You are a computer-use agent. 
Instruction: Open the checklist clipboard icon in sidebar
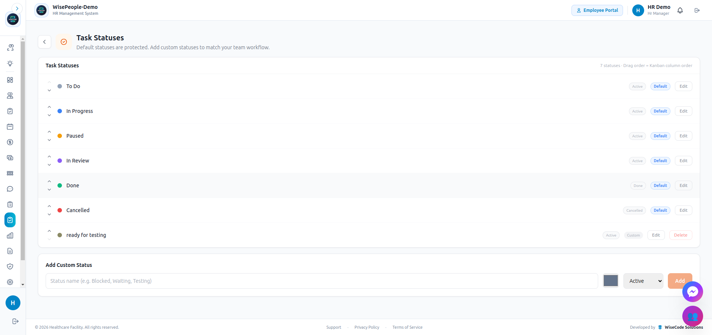click(10, 204)
